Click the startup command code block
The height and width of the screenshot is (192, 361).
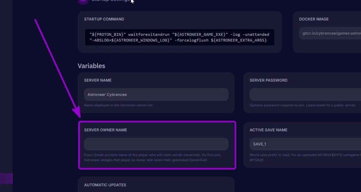click(x=179, y=37)
